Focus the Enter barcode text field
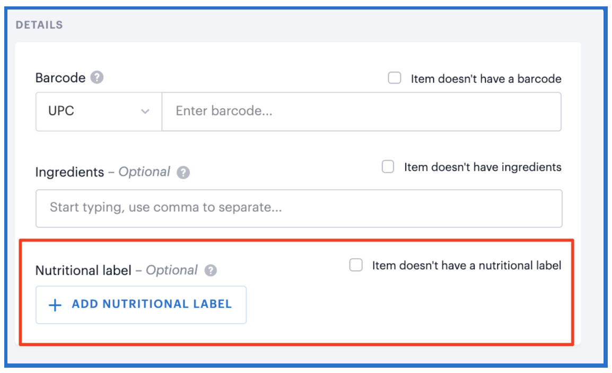The width and height of the screenshot is (612, 373). coord(362,111)
